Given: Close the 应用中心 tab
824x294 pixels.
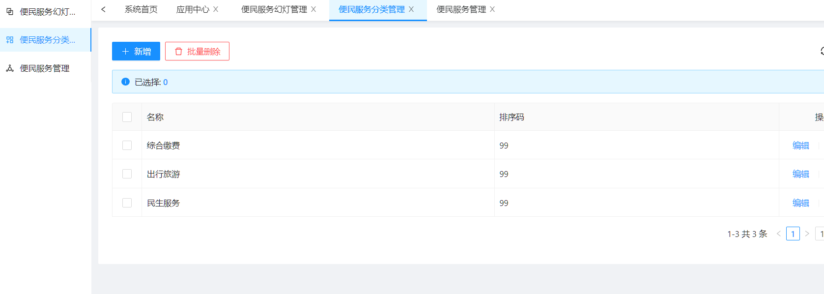Looking at the screenshot, I should pos(216,9).
